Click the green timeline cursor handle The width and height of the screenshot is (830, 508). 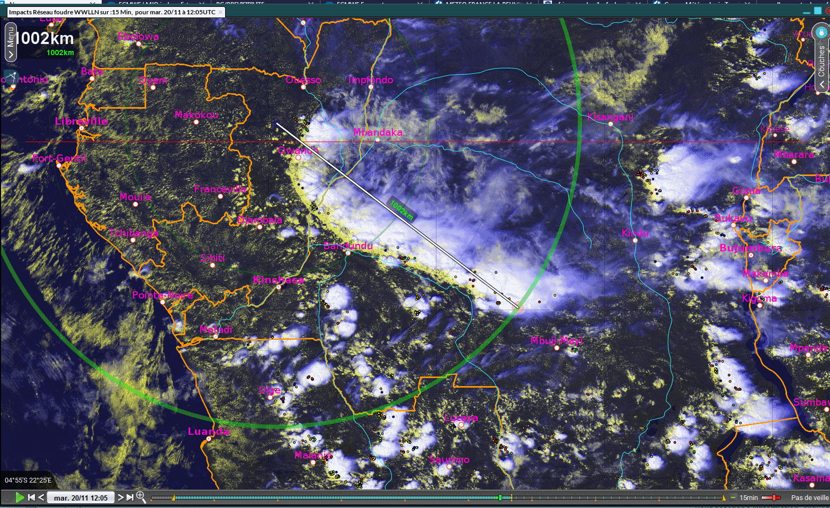click(500, 497)
